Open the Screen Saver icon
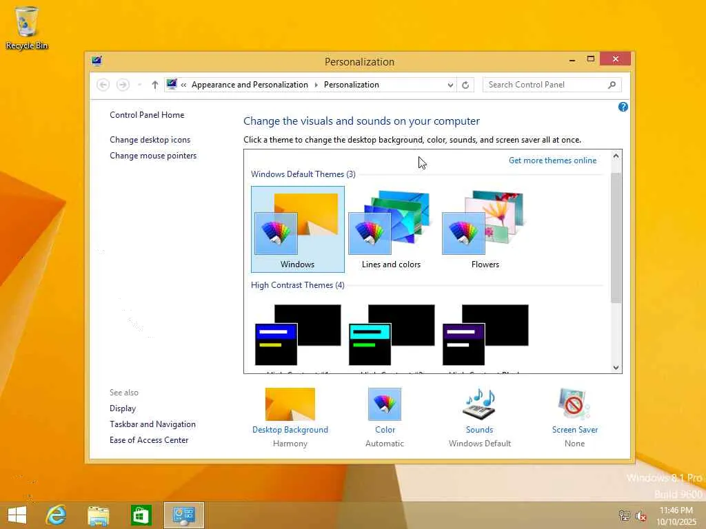 (x=574, y=404)
